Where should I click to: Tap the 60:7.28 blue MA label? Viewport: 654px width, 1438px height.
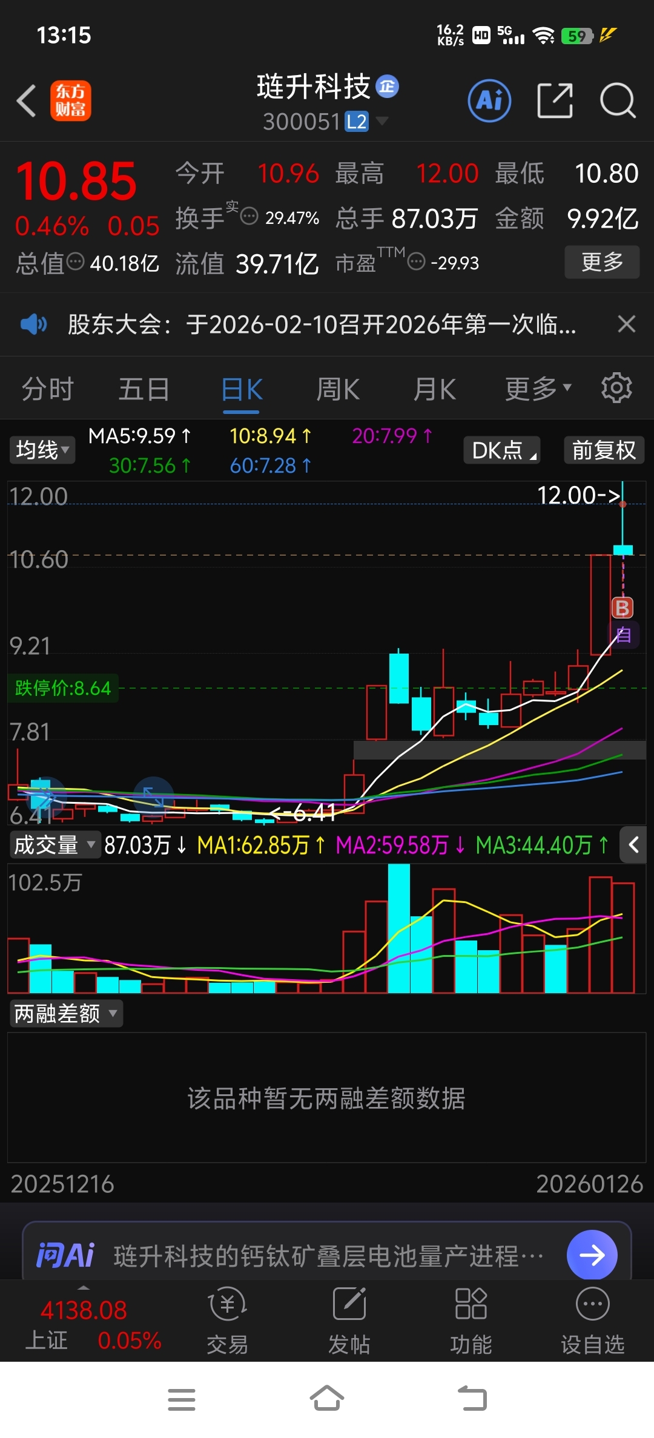pos(271,465)
